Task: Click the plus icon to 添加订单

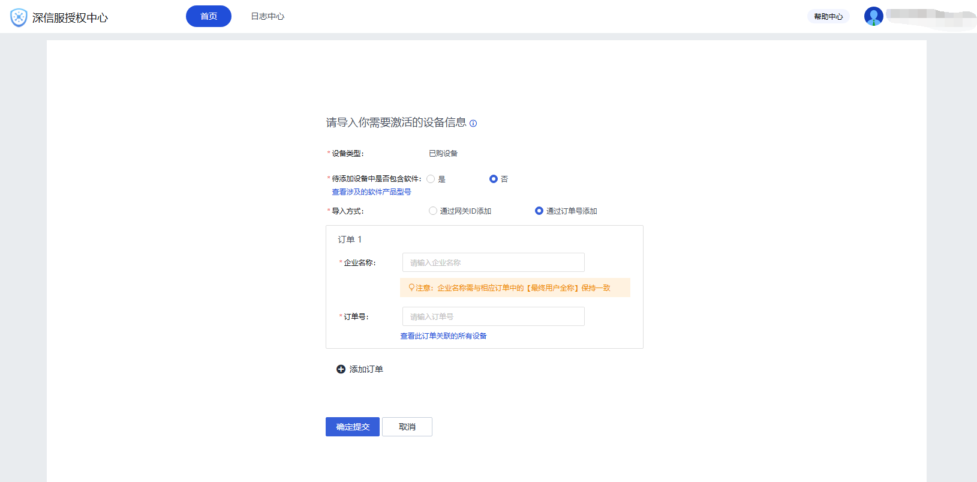Action: point(341,369)
